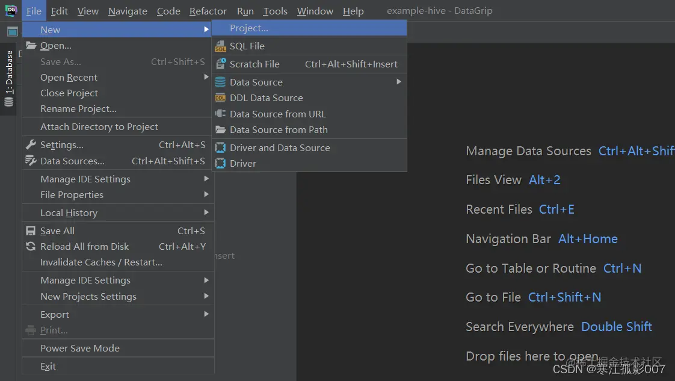This screenshot has height=381, width=675.
Task: Select DDL Data Source entry
Action: point(309,98)
